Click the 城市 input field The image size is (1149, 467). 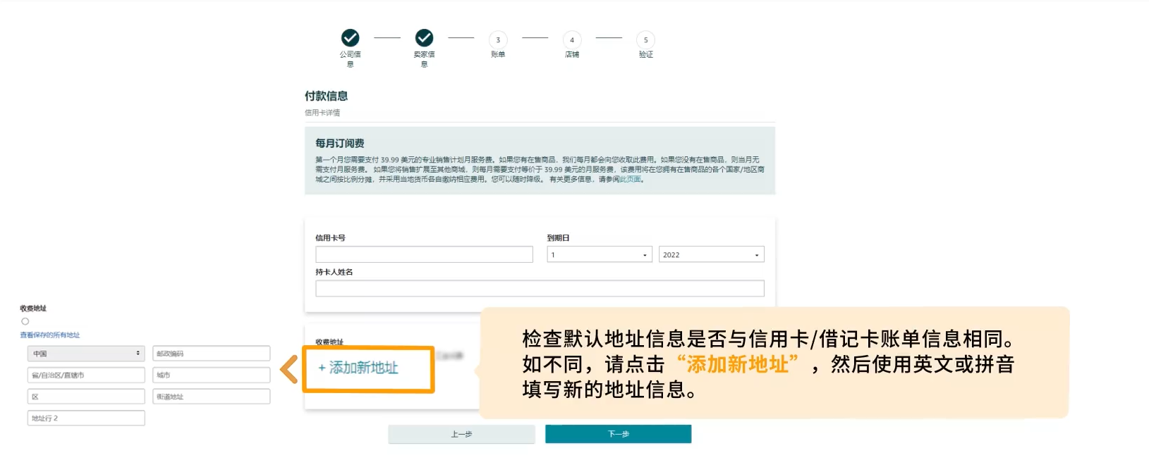[212, 375]
